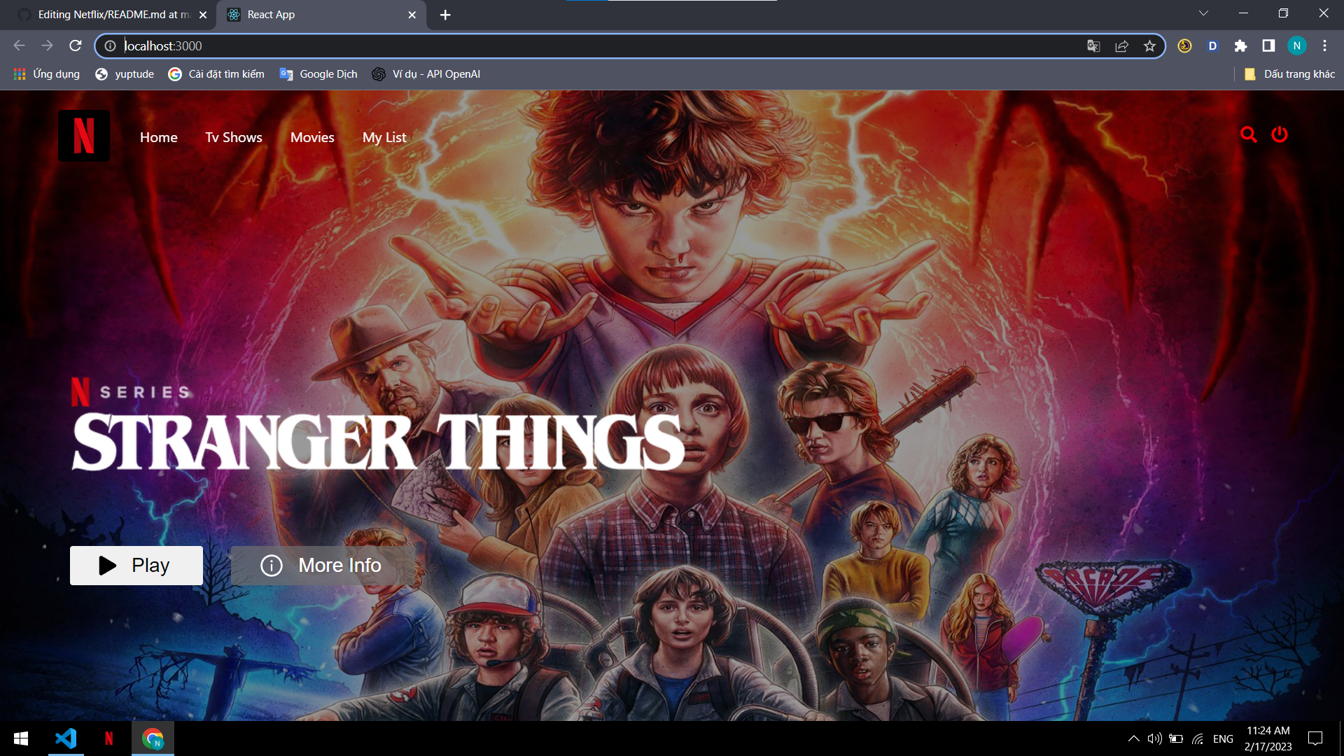Click the Netflix N logo in navbar
1344x756 pixels.
84,136
